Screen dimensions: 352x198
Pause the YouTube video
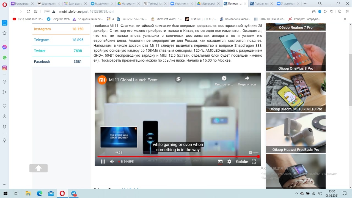(103, 162)
